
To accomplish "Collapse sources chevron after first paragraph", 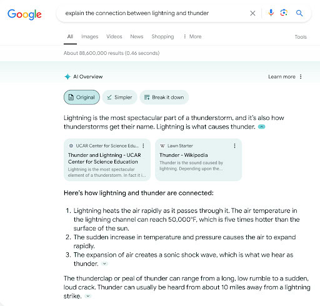I will (x=261, y=127).
